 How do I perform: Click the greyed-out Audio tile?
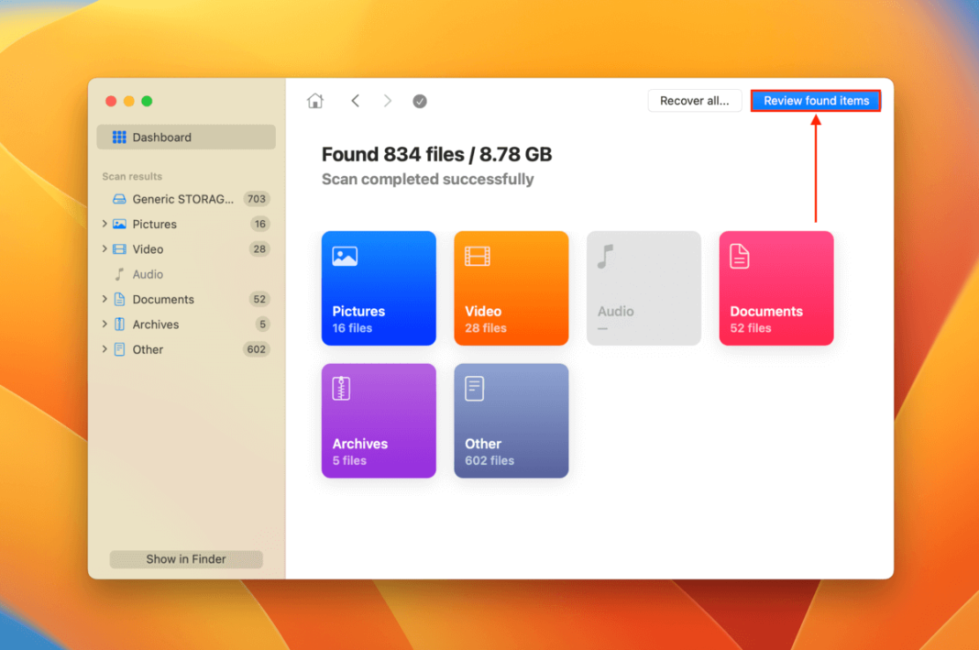643,288
